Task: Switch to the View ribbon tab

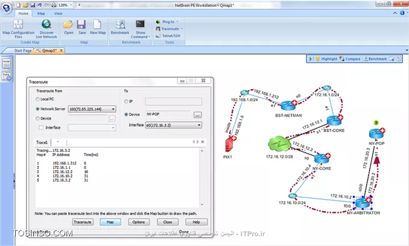Action: (58, 13)
